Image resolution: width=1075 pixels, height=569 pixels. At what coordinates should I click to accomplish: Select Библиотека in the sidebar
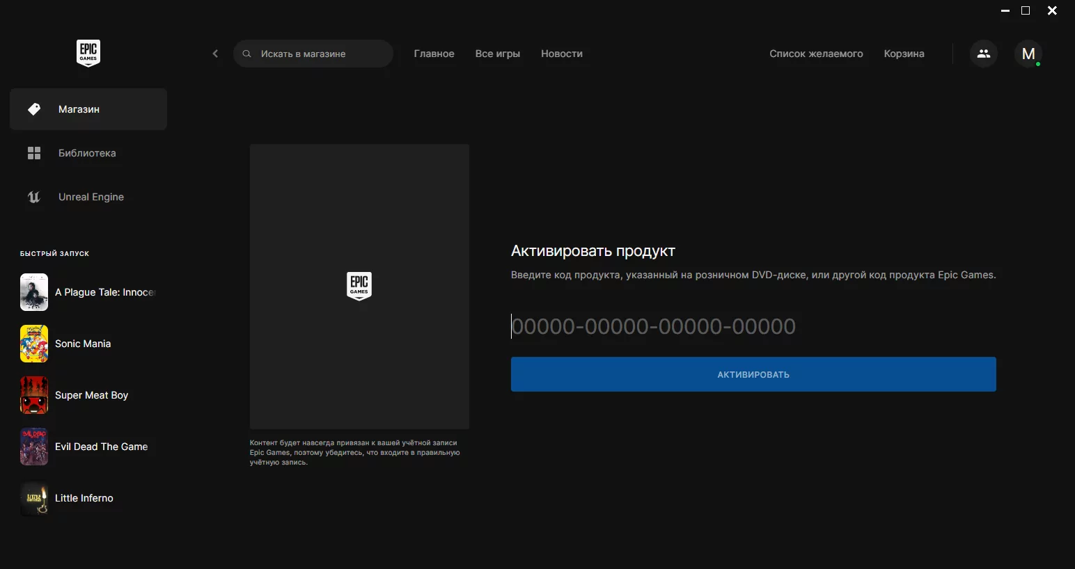pos(88,153)
